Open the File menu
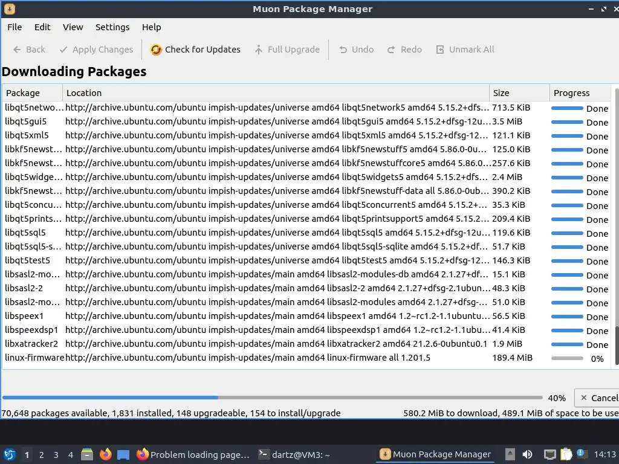The image size is (619, 464). pos(15,27)
